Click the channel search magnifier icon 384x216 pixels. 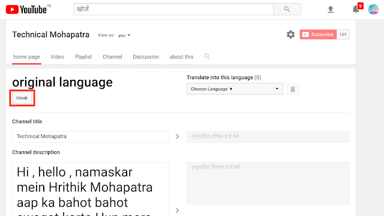[x=207, y=56]
